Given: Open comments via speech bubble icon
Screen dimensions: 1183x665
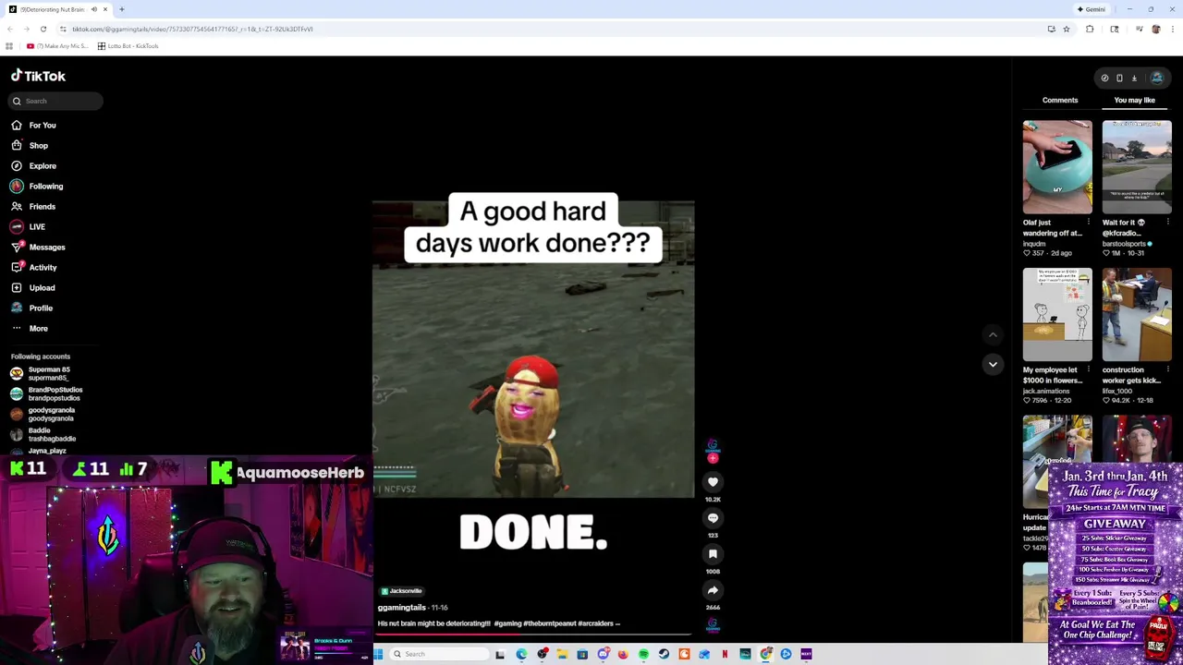Looking at the screenshot, I should (713, 518).
